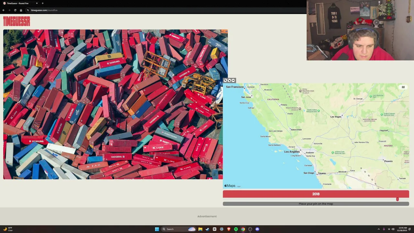Click the browser home icon

(x=21, y=10)
